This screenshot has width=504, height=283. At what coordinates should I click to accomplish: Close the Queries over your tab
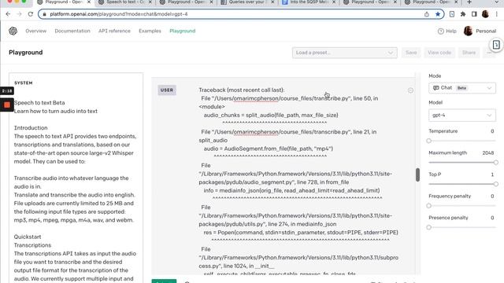coord(272,2)
